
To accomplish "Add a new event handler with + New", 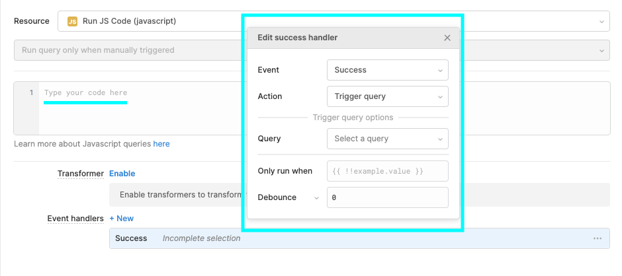I will coord(121,219).
